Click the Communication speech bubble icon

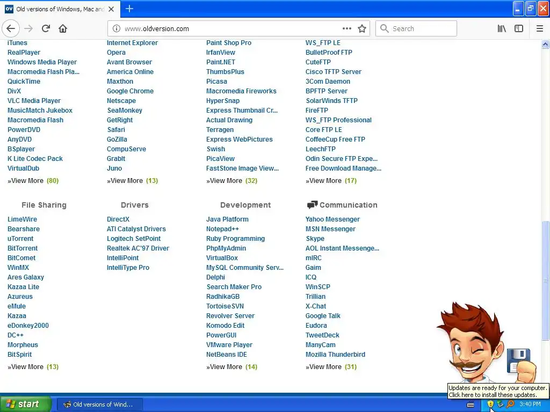312,205
